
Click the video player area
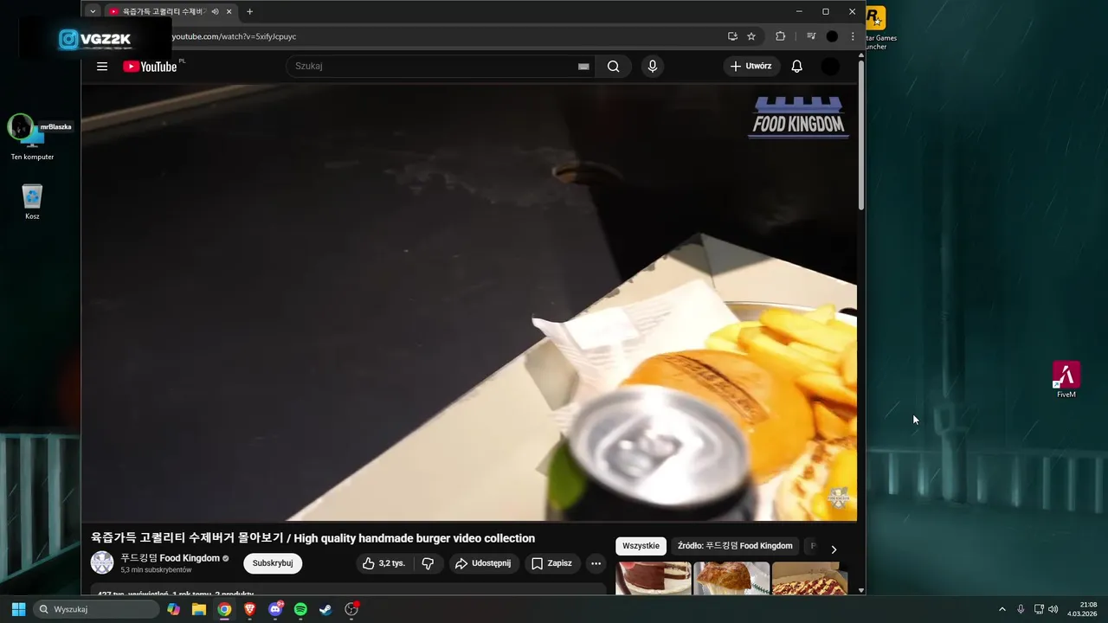pyautogui.click(x=469, y=303)
